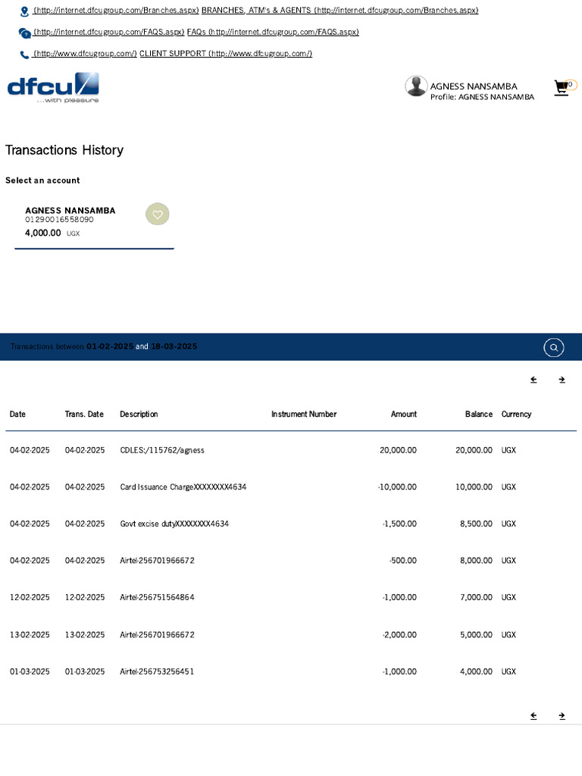
Task: Click the location pin icon for Branches
Action: (24, 11)
